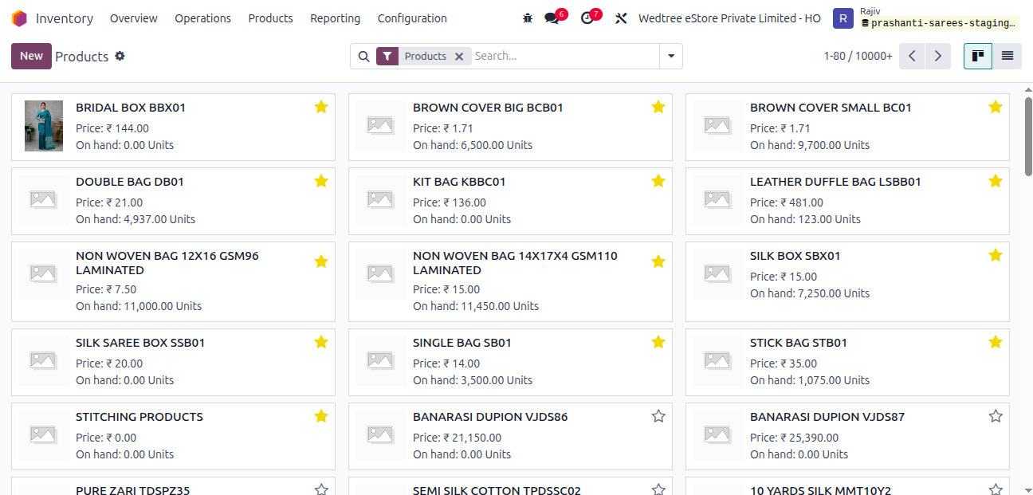
Task: Click 'Price: ₹ 21,150.00' text
Action: (457, 438)
